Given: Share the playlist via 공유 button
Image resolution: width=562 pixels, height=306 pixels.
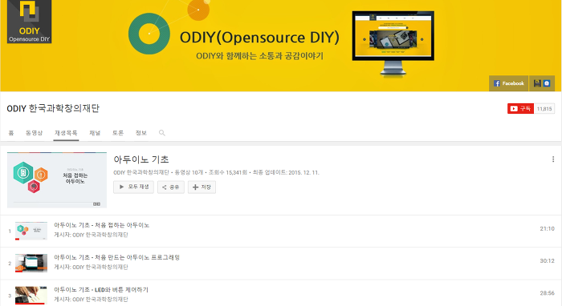Looking at the screenshot, I should click(171, 187).
